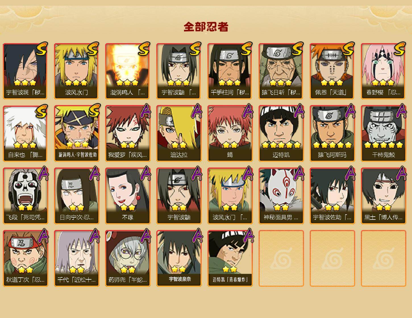Select the 飞段 masked ninja card
The image size is (412, 318).
(25, 196)
